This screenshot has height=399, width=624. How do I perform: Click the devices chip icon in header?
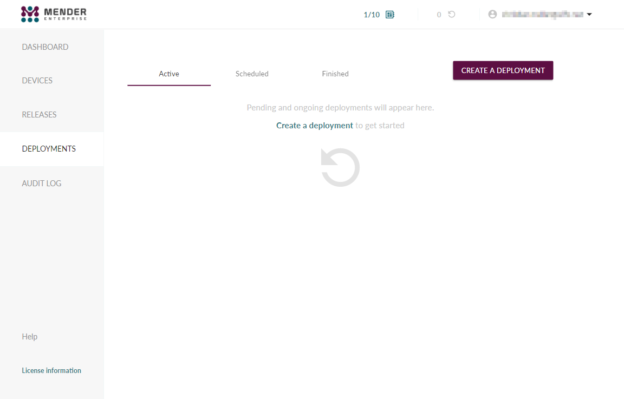pyautogui.click(x=389, y=15)
